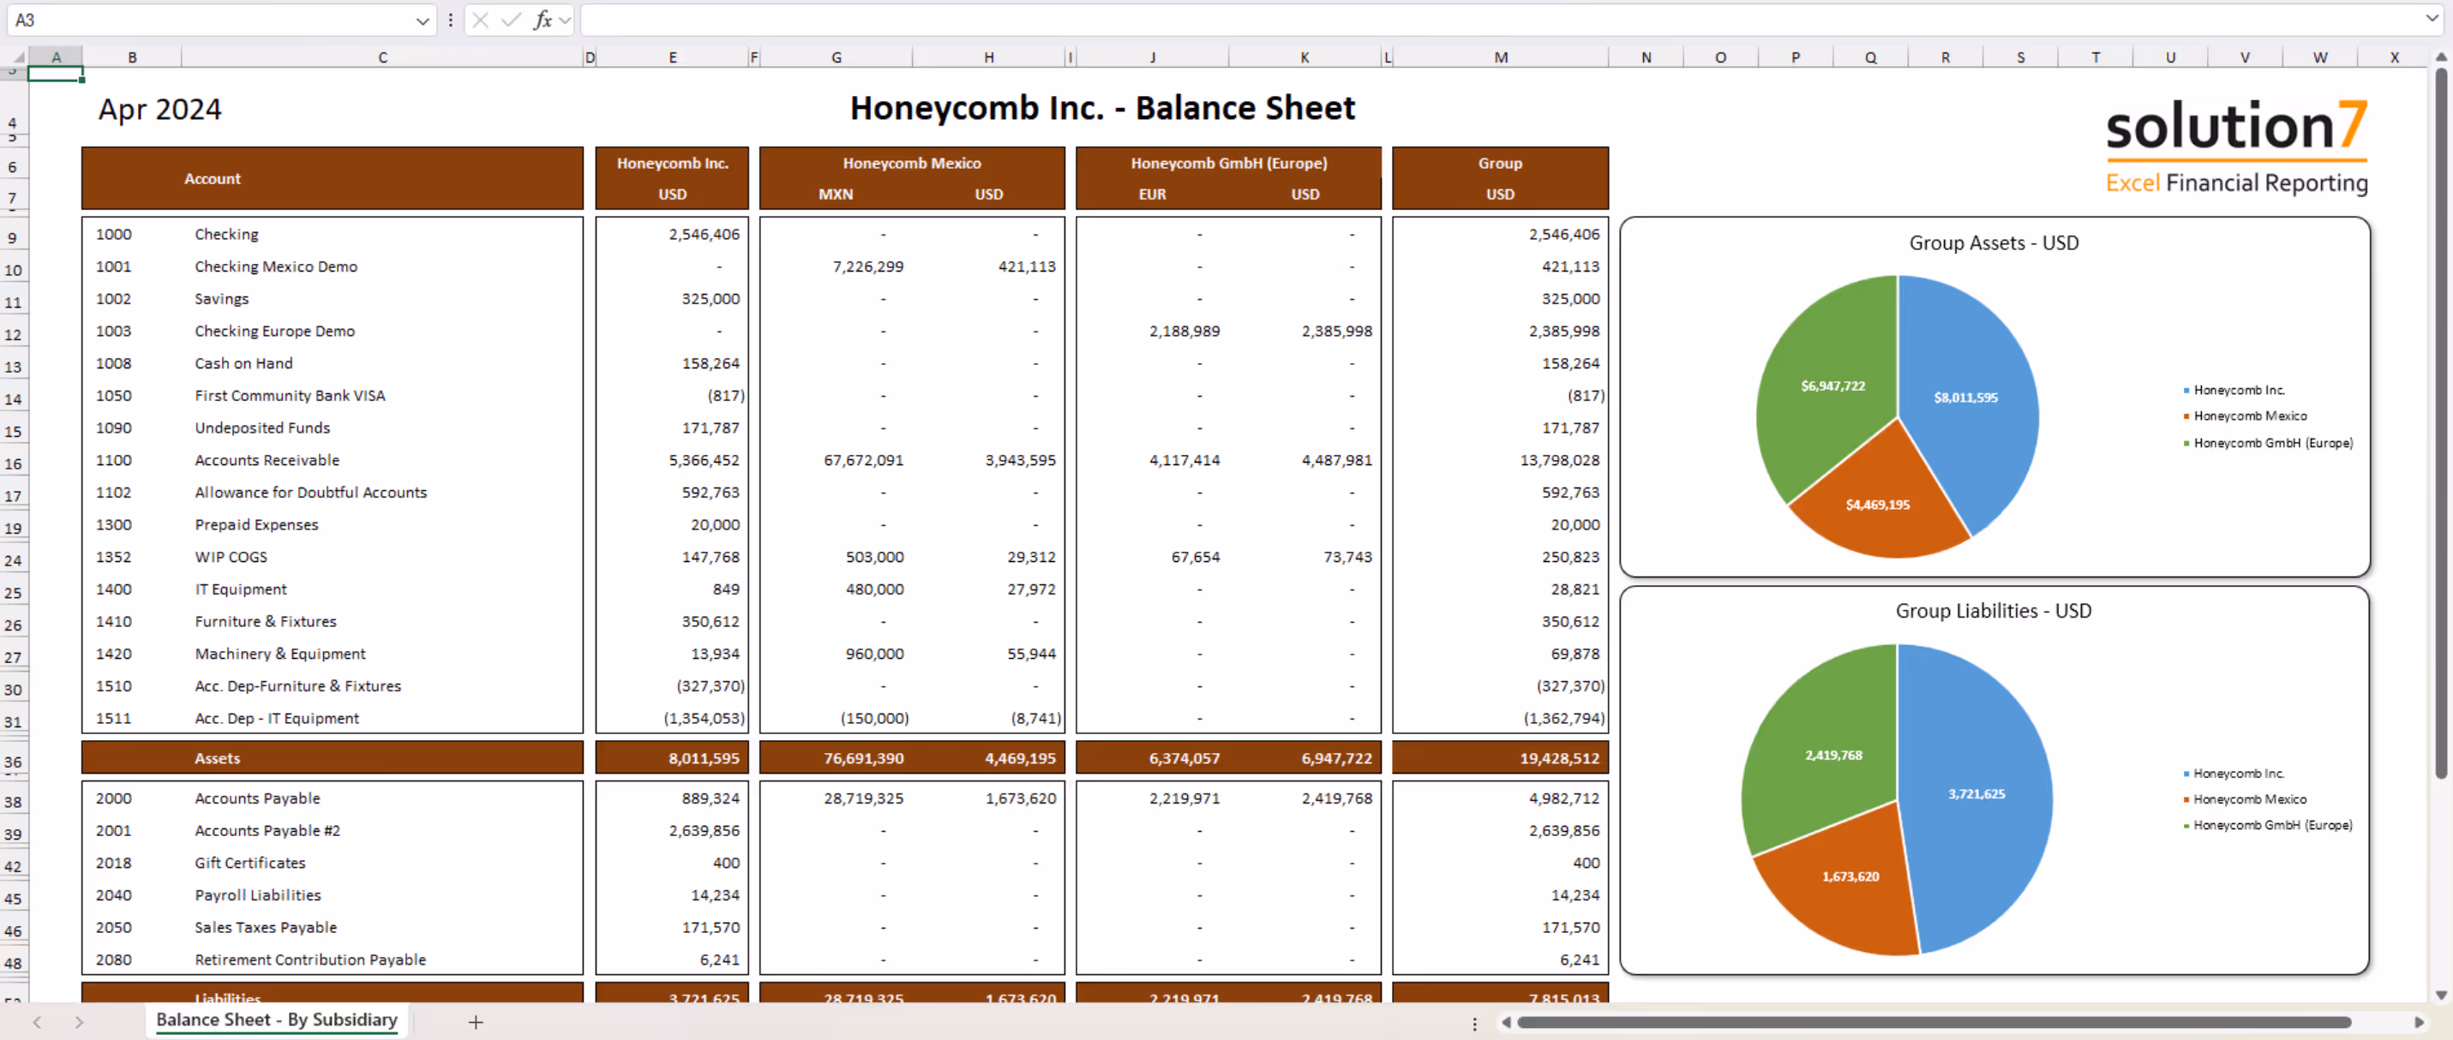Click the previous sheet navigation arrow
Viewport: 2453px width, 1040px height.
point(36,1023)
